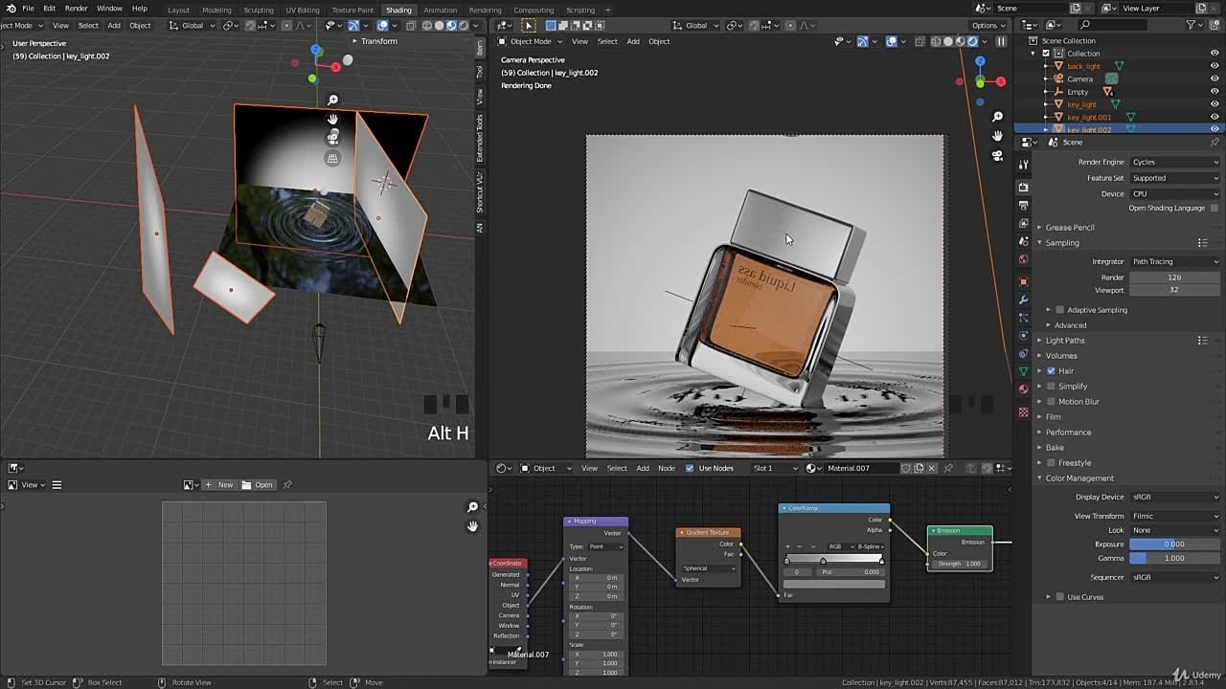Click the pan hand icon in the image editor
This screenshot has height=689, width=1226.
click(x=472, y=526)
